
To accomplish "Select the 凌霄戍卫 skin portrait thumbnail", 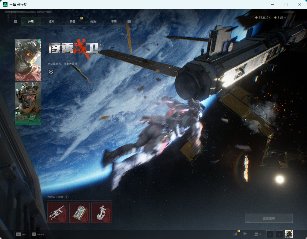I will [x=28, y=60].
